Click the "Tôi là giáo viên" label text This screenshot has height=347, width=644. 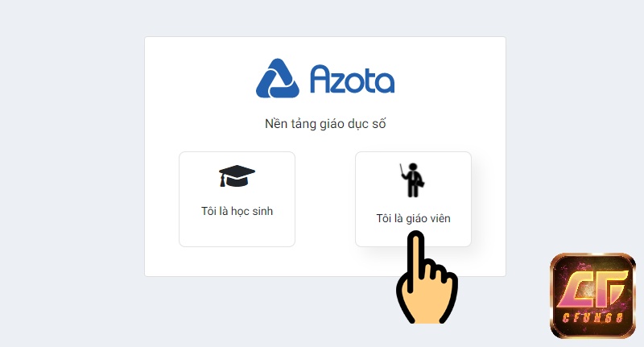click(x=413, y=218)
